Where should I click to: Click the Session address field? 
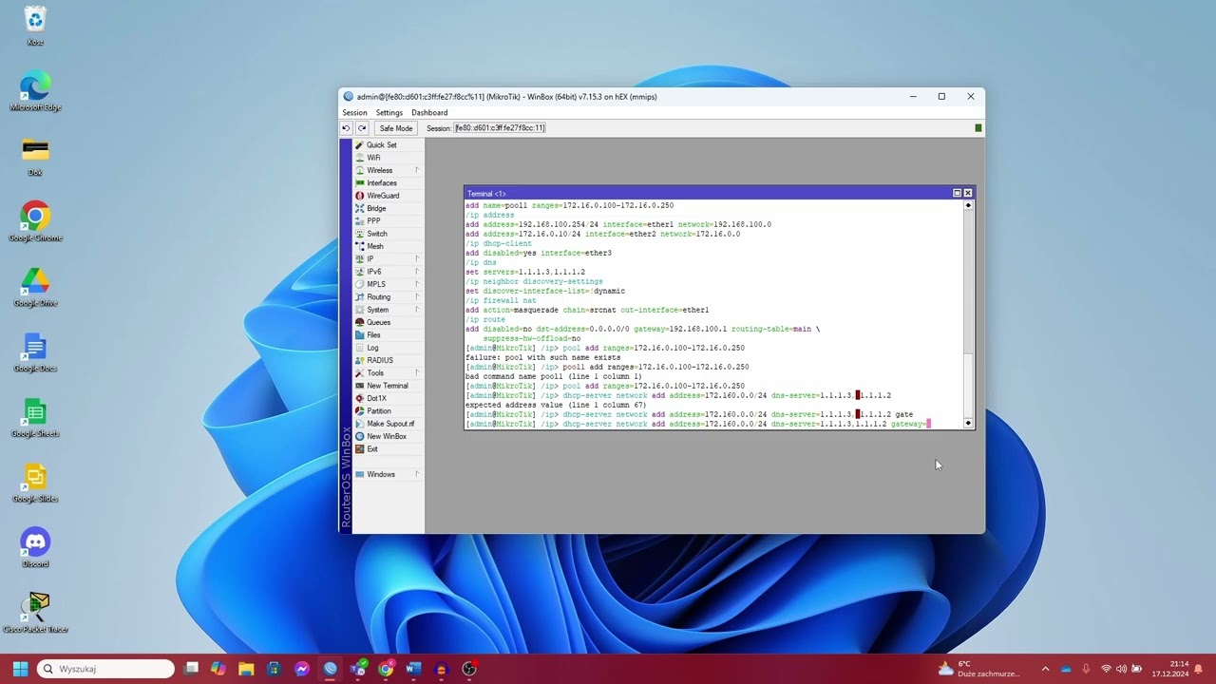pos(500,128)
